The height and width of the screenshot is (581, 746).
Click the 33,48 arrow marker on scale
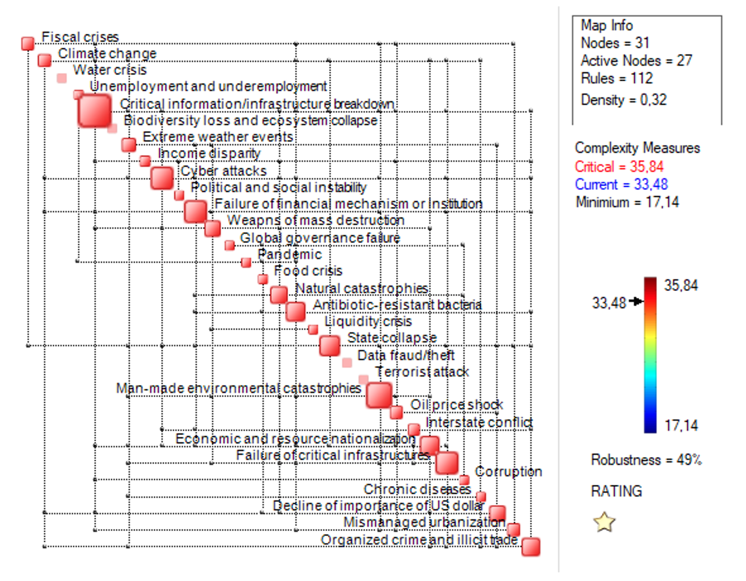(x=636, y=301)
